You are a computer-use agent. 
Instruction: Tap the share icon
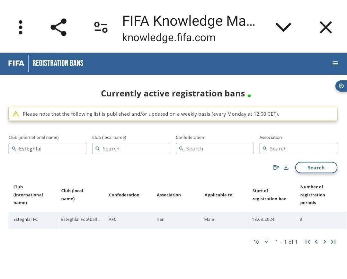(x=58, y=27)
